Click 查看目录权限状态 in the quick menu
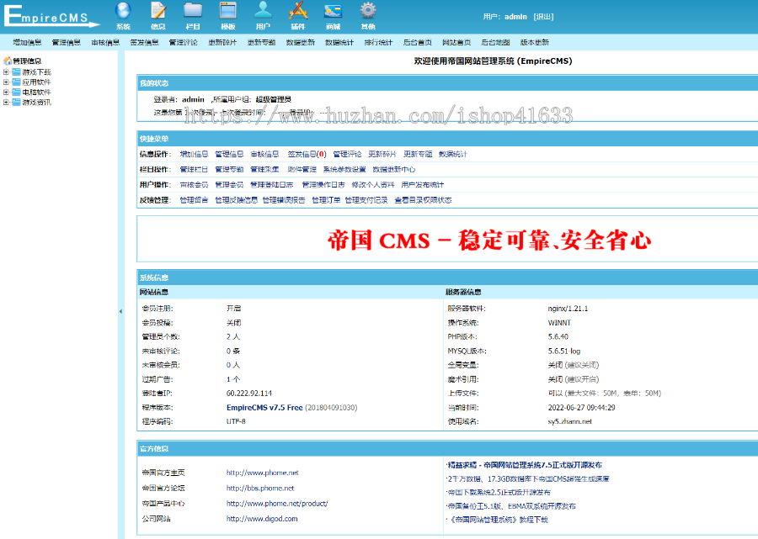 tap(423, 200)
